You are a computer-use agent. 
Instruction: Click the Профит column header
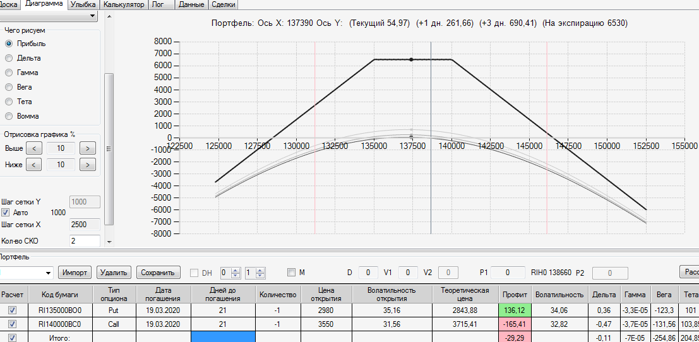[515, 294]
